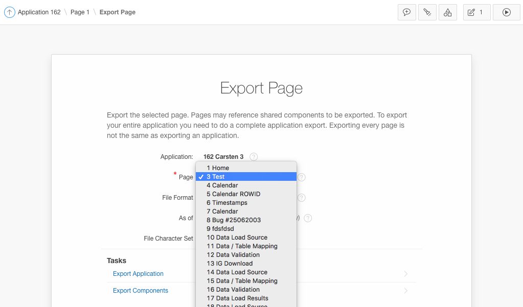The width and height of the screenshot is (523, 307).
Task: Select '8 Bug #25062003' option
Action: click(246, 220)
